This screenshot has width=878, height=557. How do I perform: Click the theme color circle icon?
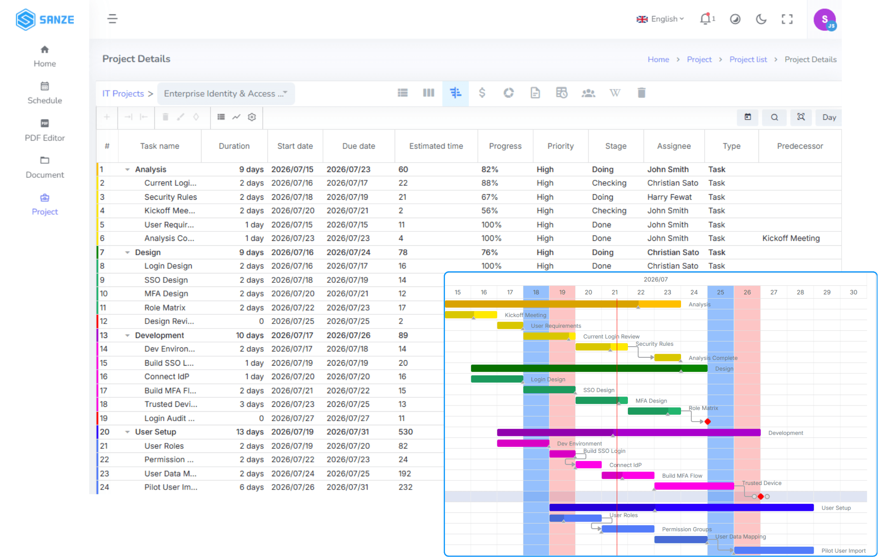735,19
